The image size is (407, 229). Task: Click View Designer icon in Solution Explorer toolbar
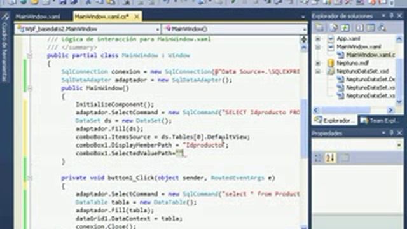371,27
